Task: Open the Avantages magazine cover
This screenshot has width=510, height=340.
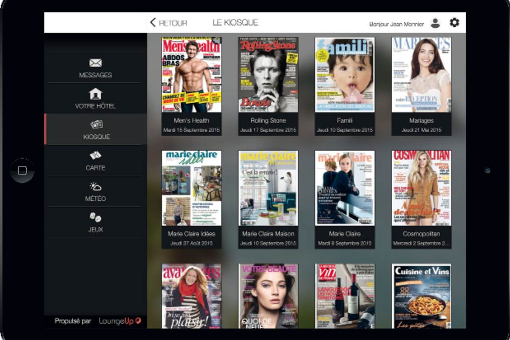Action: pyautogui.click(x=192, y=296)
